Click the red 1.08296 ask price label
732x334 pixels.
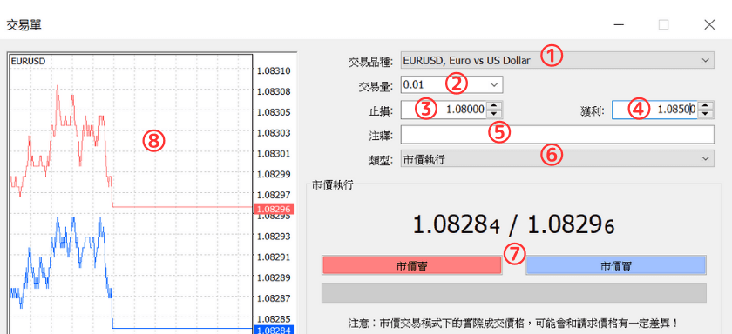pos(273,208)
